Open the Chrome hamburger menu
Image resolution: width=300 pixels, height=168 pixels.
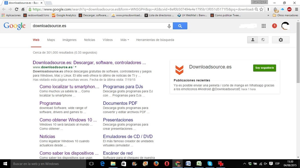coord(296,9)
